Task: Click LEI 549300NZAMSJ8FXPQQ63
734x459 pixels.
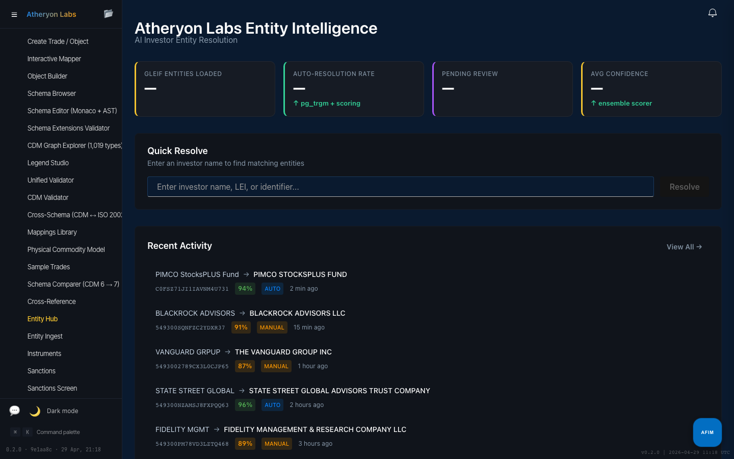Action: (192, 405)
